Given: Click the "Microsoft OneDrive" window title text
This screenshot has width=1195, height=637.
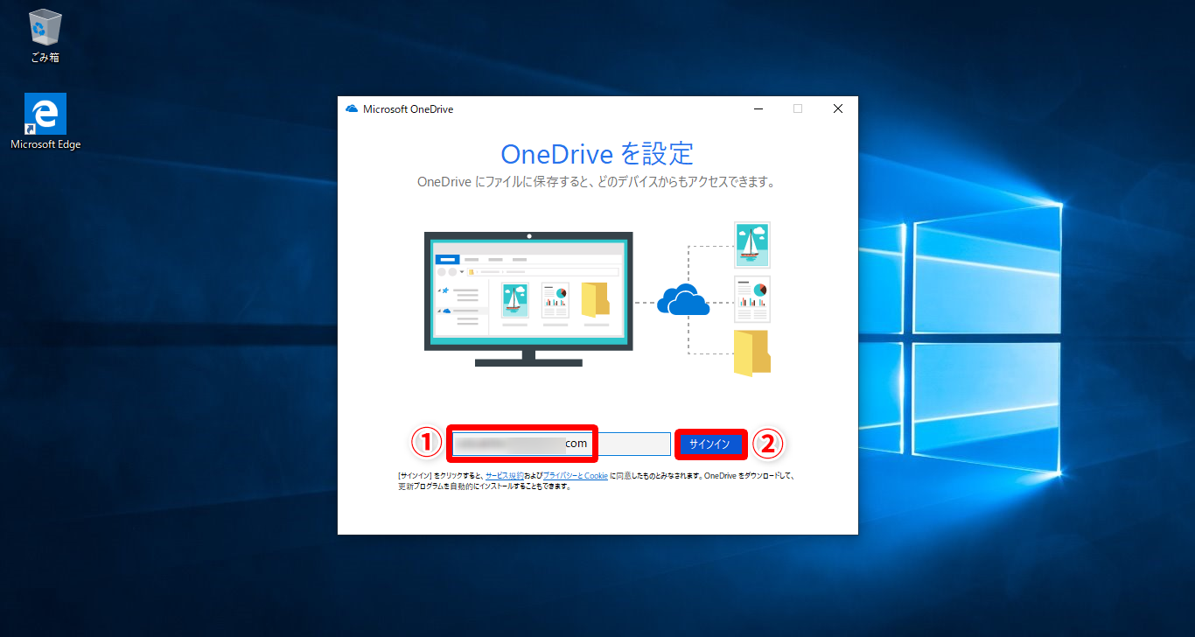Looking at the screenshot, I should coord(409,109).
